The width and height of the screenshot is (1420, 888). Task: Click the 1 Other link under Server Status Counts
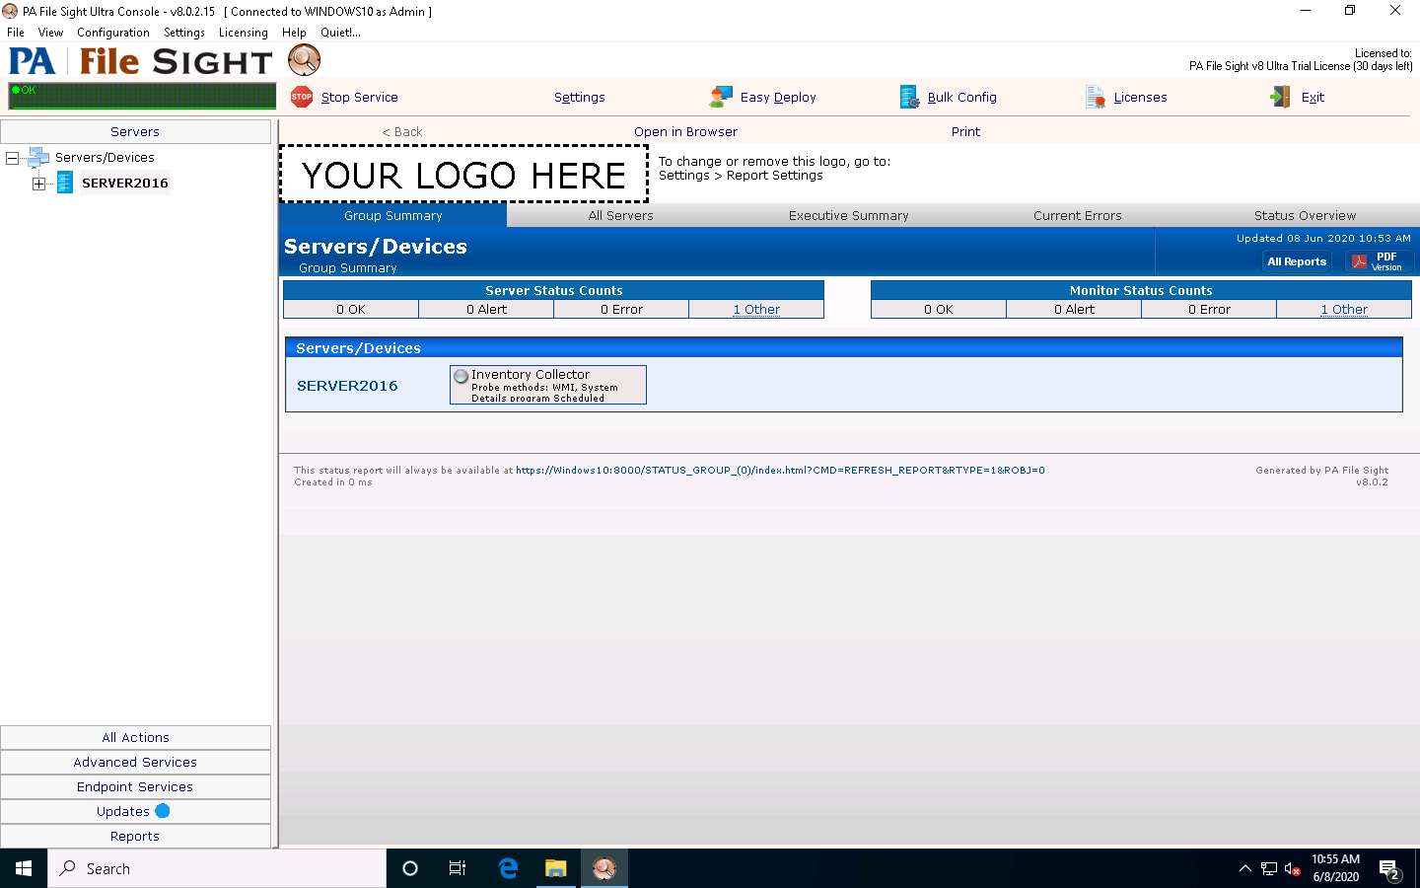pos(756,310)
